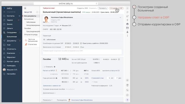Select Отпуска по уходу filter
This screenshot has width=185, height=104.
click(31, 35)
